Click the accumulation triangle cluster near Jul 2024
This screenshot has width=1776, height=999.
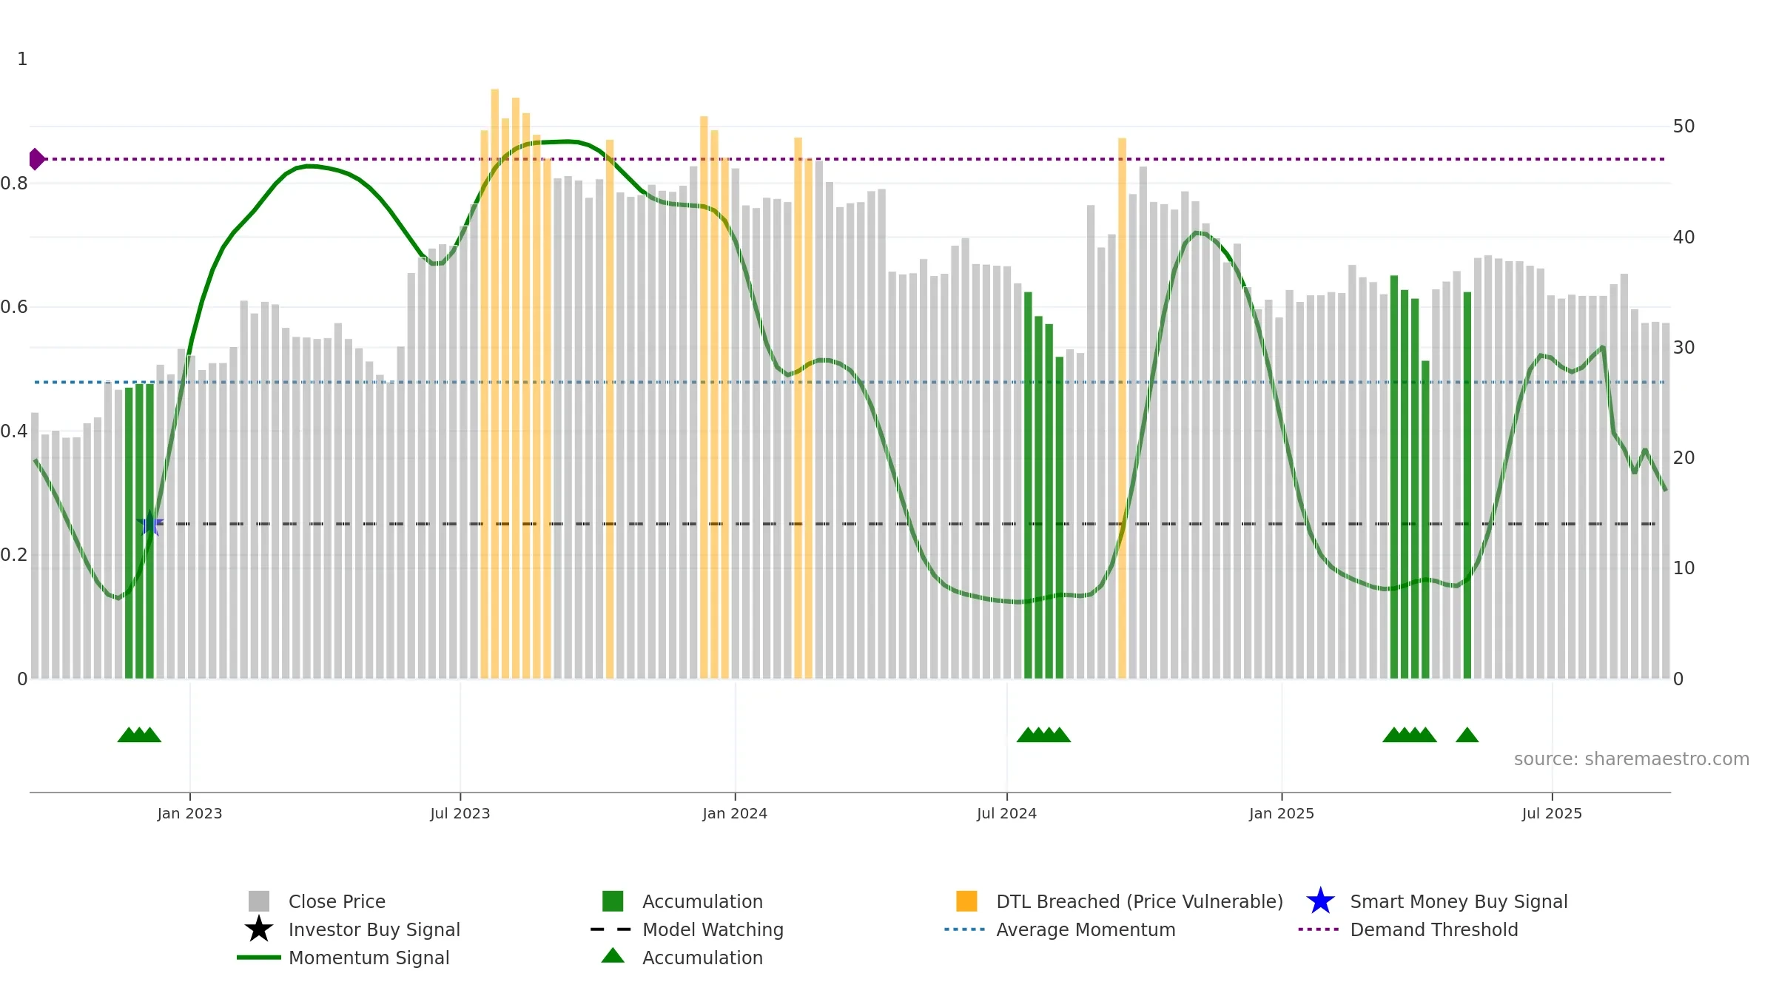(1043, 735)
